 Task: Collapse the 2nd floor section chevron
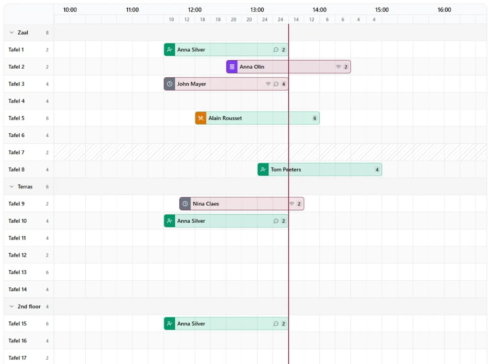click(x=12, y=306)
